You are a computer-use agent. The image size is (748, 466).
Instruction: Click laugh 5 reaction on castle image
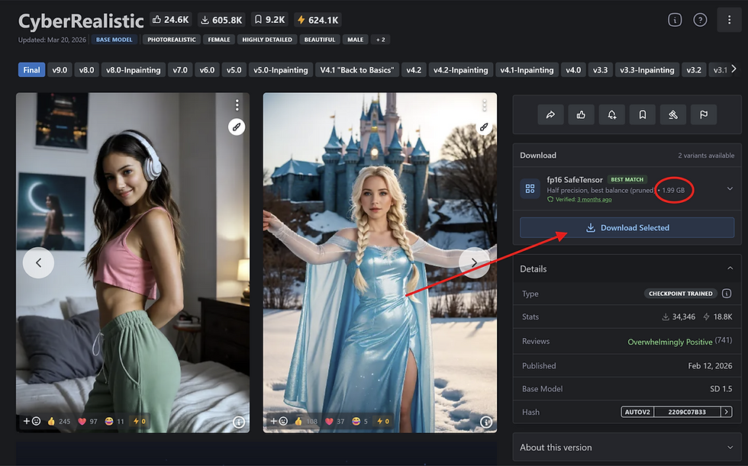point(360,421)
